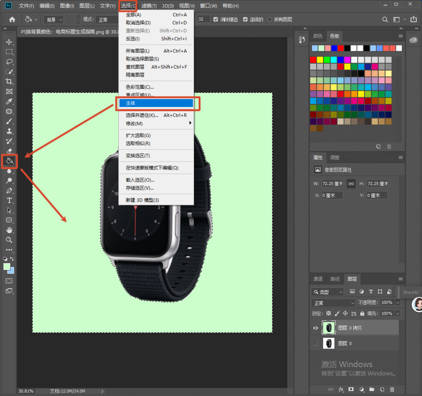Viewport: 422px width, 396px height.
Task: Select the Paint Bucket tool
Action: [x=9, y=161]
